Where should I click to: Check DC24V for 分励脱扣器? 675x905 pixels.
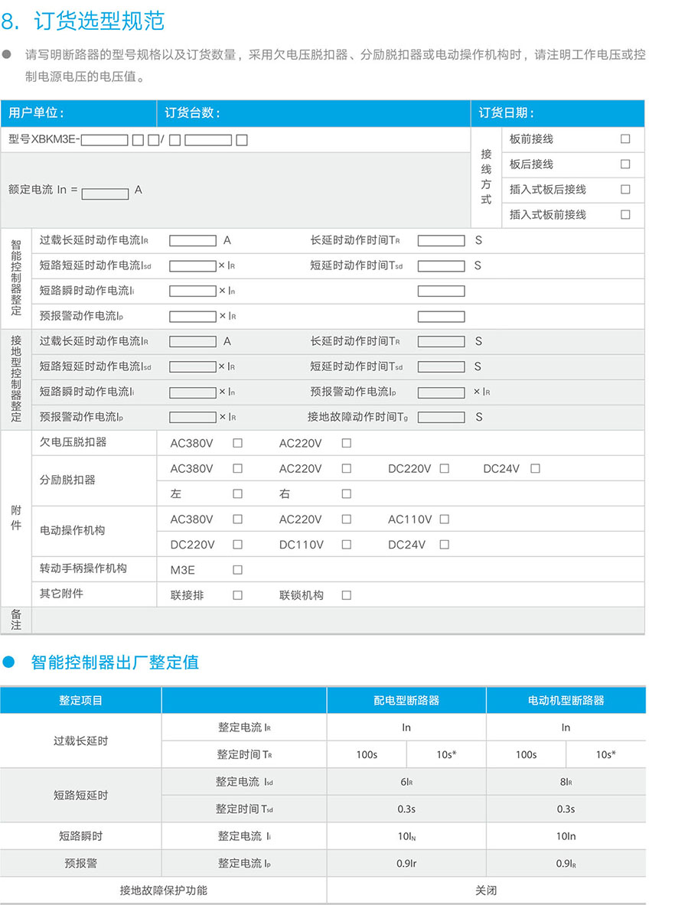(535, 468)
